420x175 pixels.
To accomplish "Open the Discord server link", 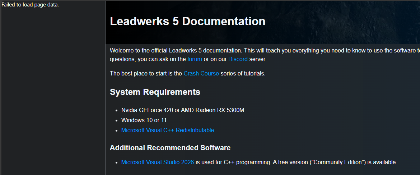I will tap(238, 59).
